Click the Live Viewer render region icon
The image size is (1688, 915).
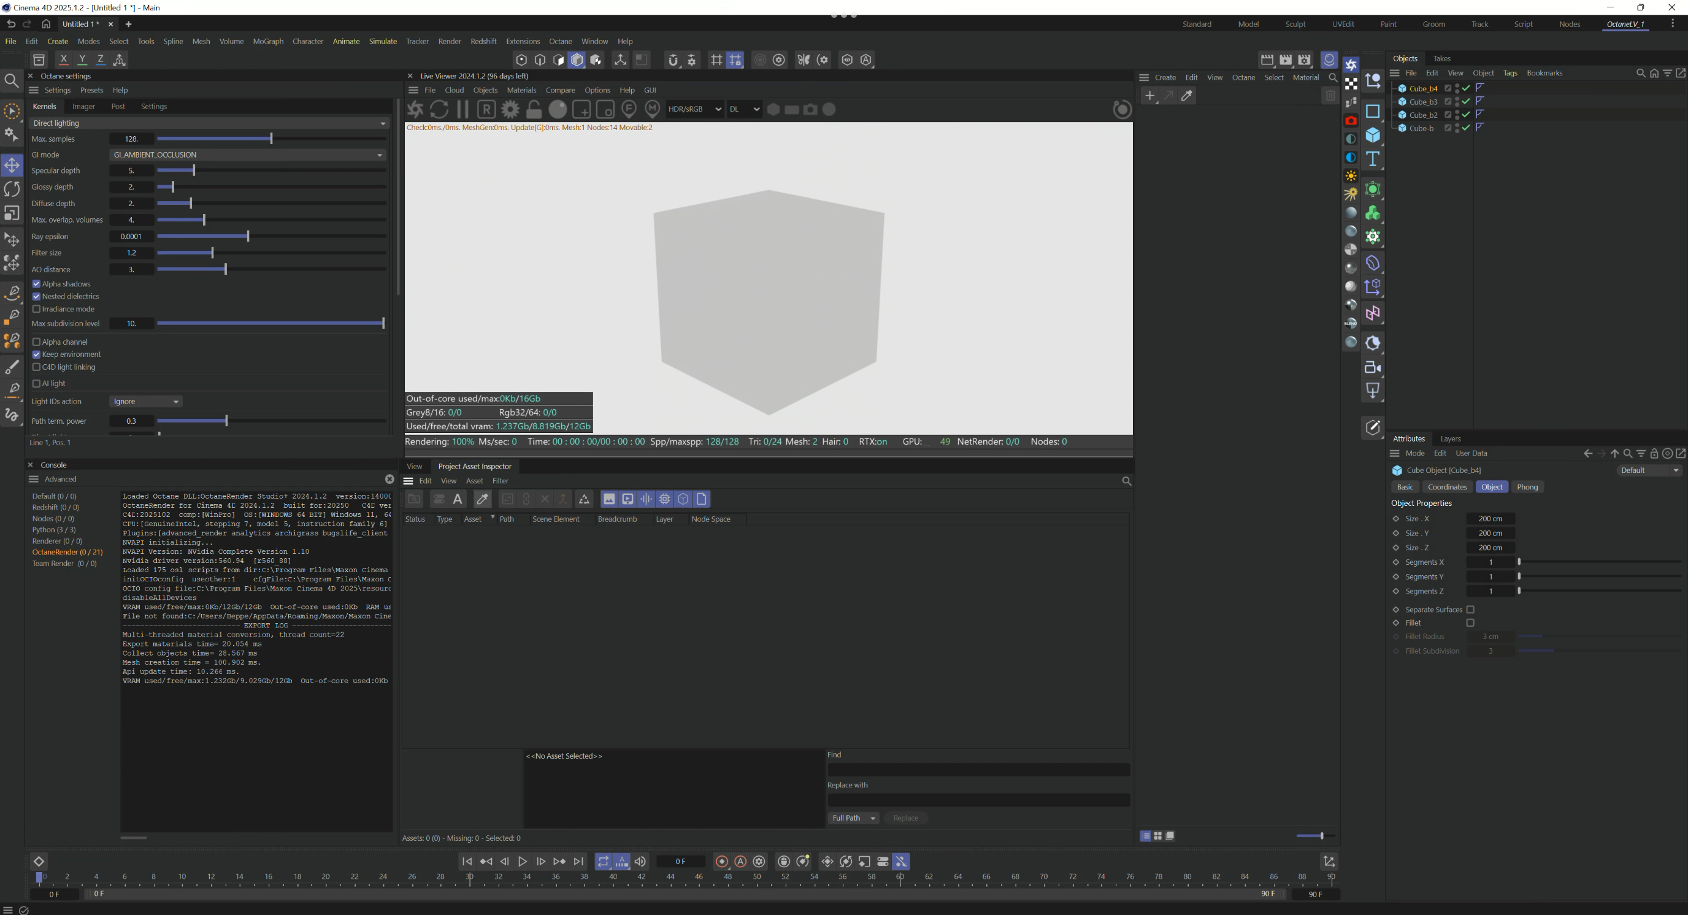[x=486, y=109]
